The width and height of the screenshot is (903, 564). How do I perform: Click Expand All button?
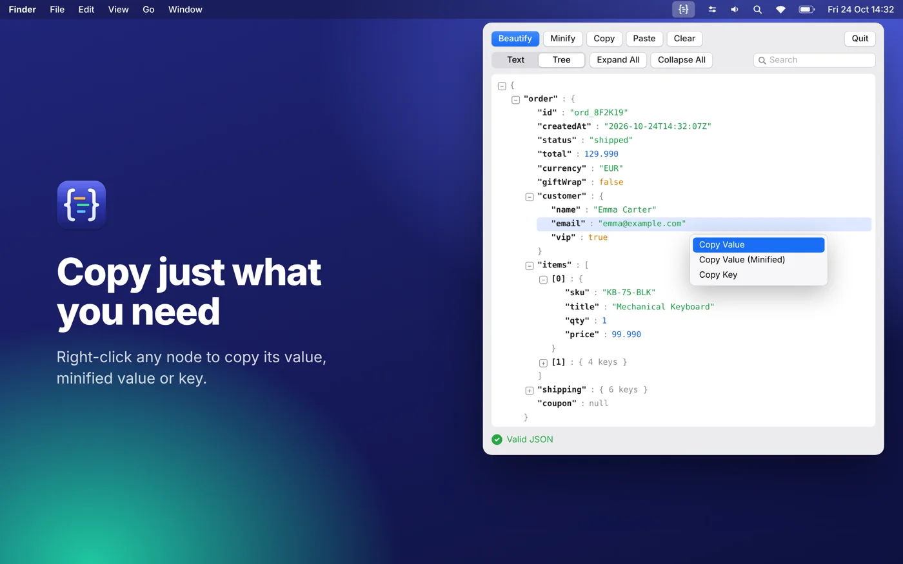pyautogui.click(x=618, y=60)
